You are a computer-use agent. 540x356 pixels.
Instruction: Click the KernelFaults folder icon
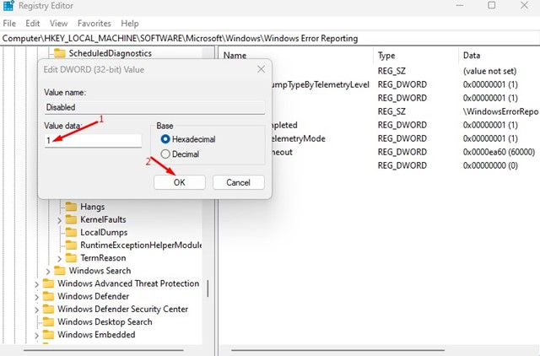pos(71,219)
